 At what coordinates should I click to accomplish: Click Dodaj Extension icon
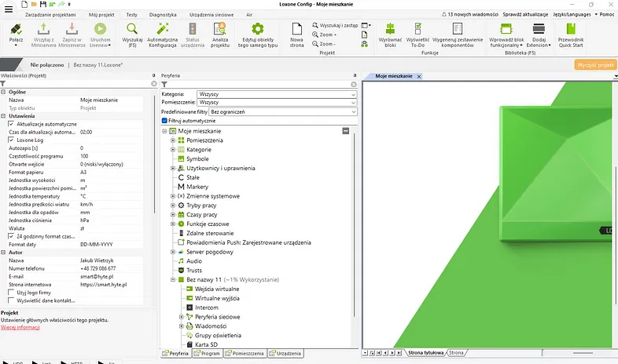[539, 30]
